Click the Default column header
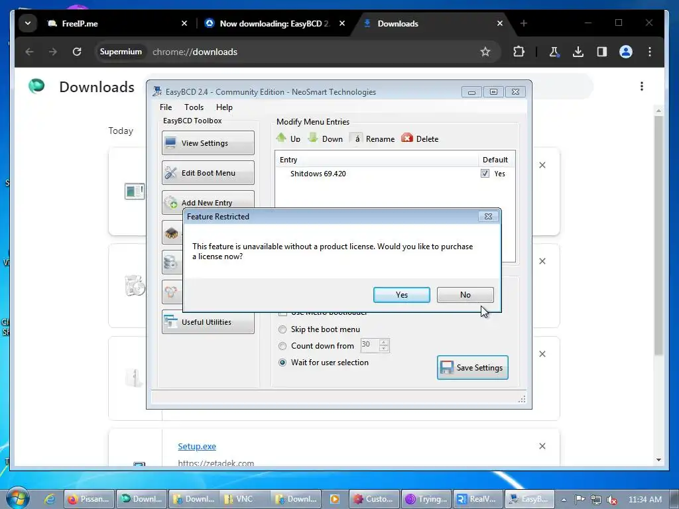Viewport: 679px width, 509px height. point(495,160)
